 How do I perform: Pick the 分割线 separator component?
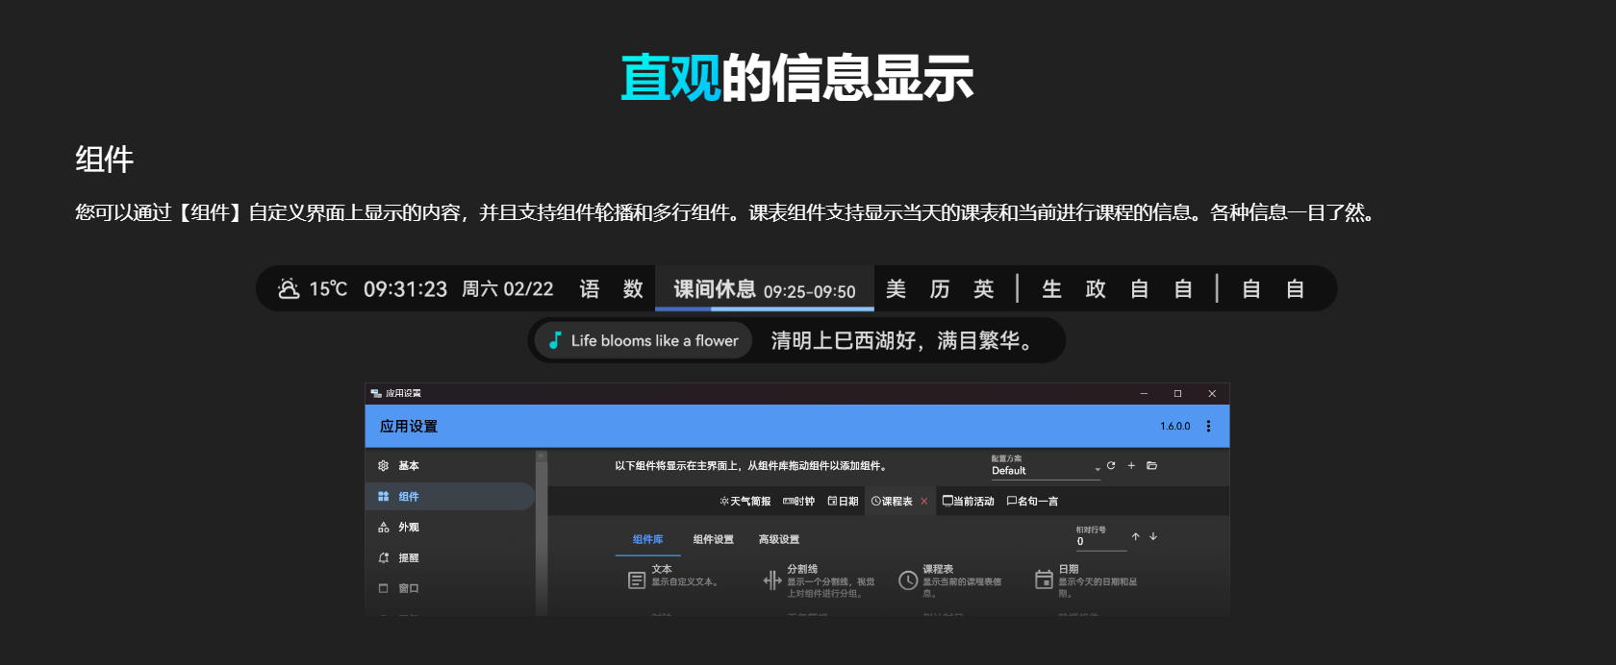(x=820, y=579)
